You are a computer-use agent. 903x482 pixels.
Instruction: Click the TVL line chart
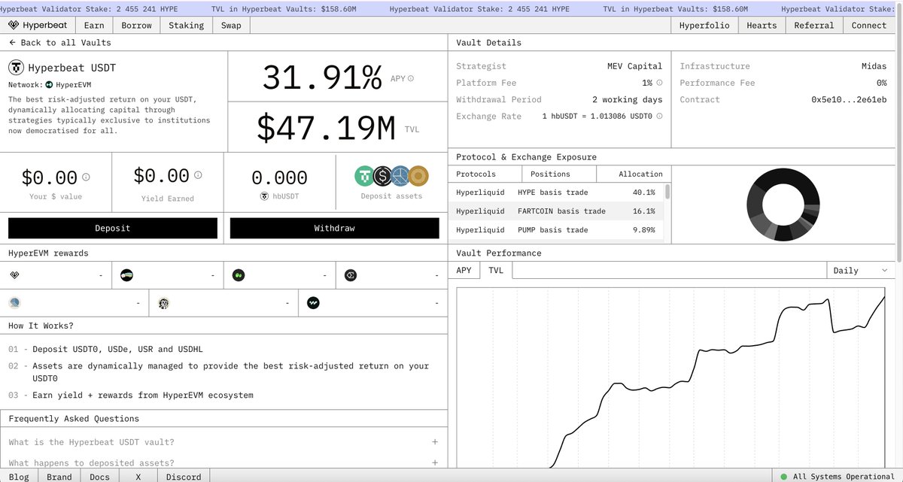coord(672,376)
